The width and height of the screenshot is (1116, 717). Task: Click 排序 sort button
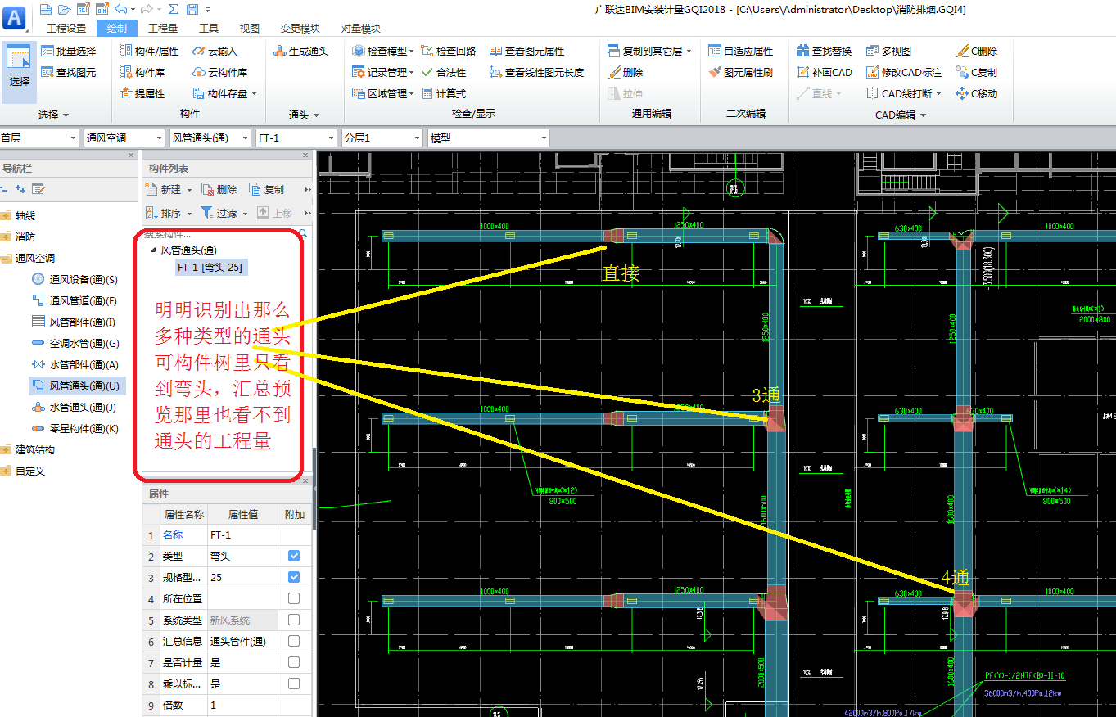169,213
